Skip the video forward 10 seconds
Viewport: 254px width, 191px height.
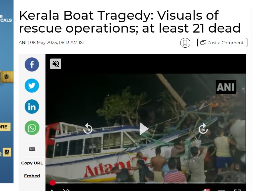(203, 128)
